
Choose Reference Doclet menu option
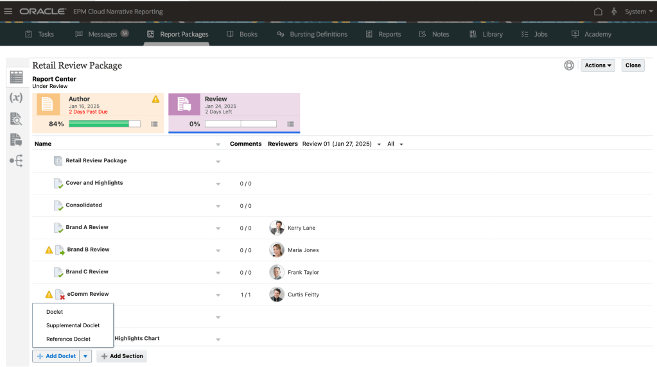(68, 339)
